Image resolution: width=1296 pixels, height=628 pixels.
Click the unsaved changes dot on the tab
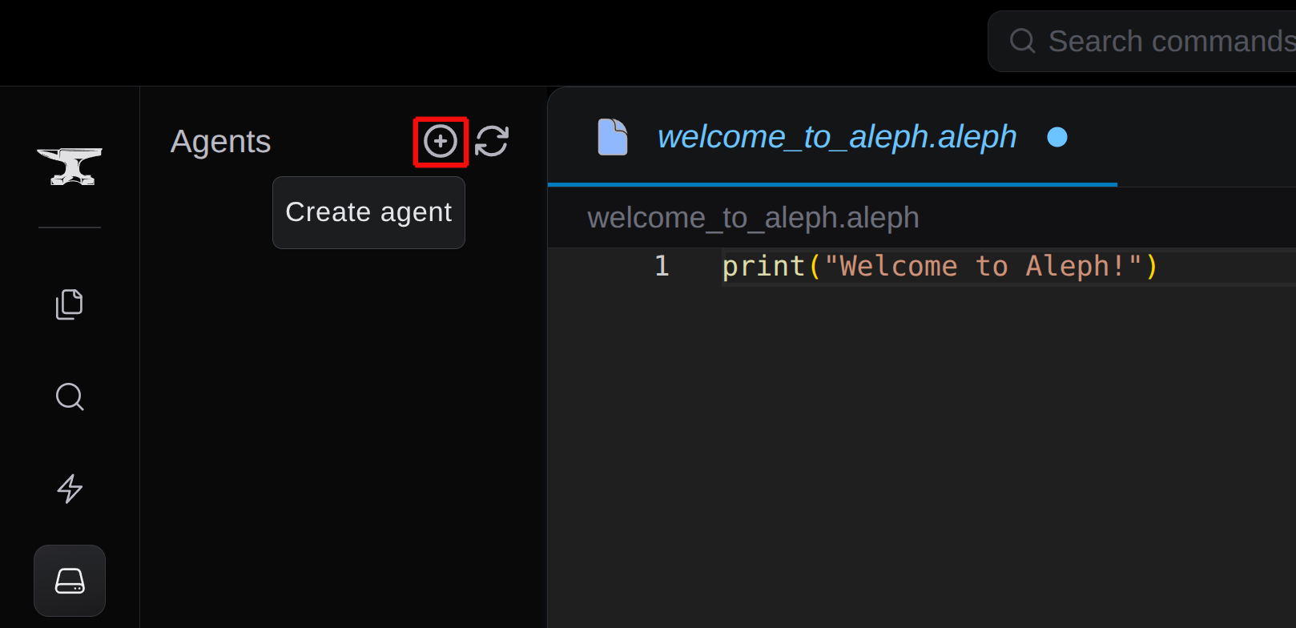click(x=1057, y=138)
